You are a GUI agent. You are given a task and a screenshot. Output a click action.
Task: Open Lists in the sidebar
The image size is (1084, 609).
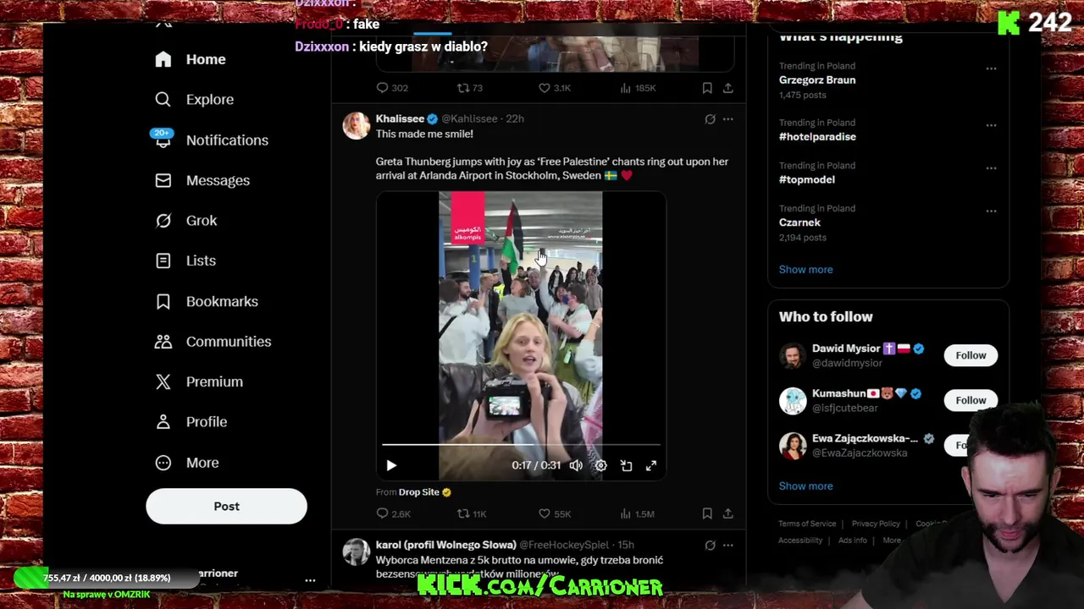(185, 261)
